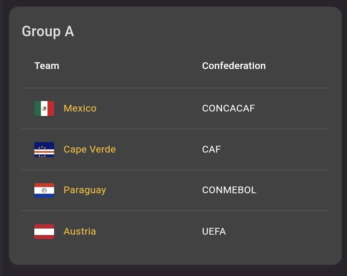
Task: Go to the Austria team page
Action: pyautogui.click(x=79, y=231)
